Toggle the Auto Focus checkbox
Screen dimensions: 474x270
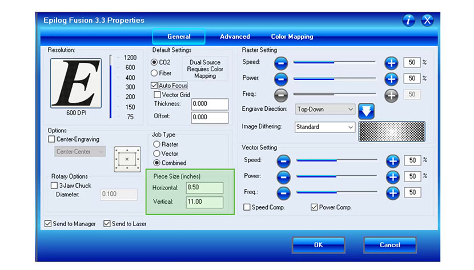pos(154,85)
